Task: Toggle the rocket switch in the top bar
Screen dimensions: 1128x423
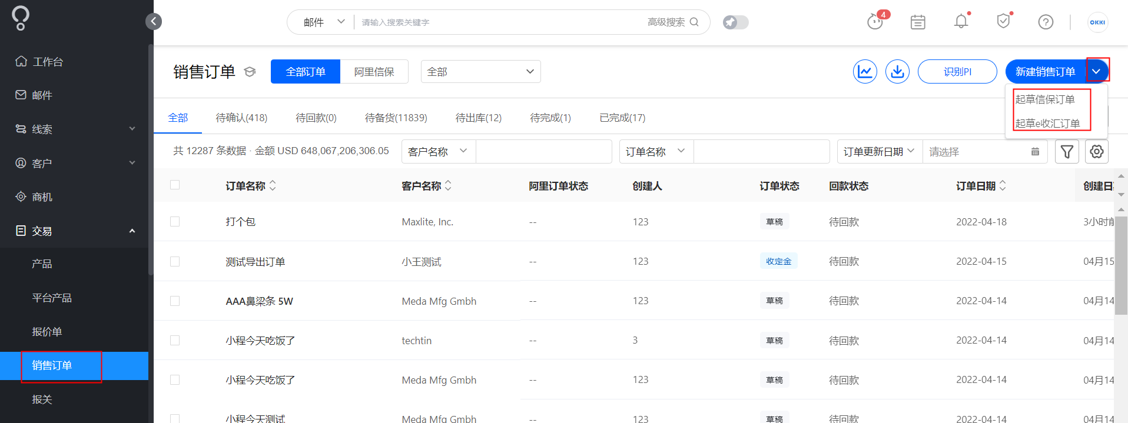Action: tap(735, 22)
